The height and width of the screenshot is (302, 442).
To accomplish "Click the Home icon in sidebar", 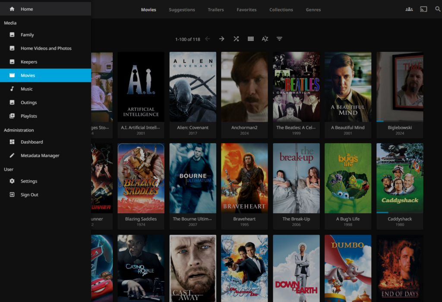I will pyautogui.click(x=12, y=9).
